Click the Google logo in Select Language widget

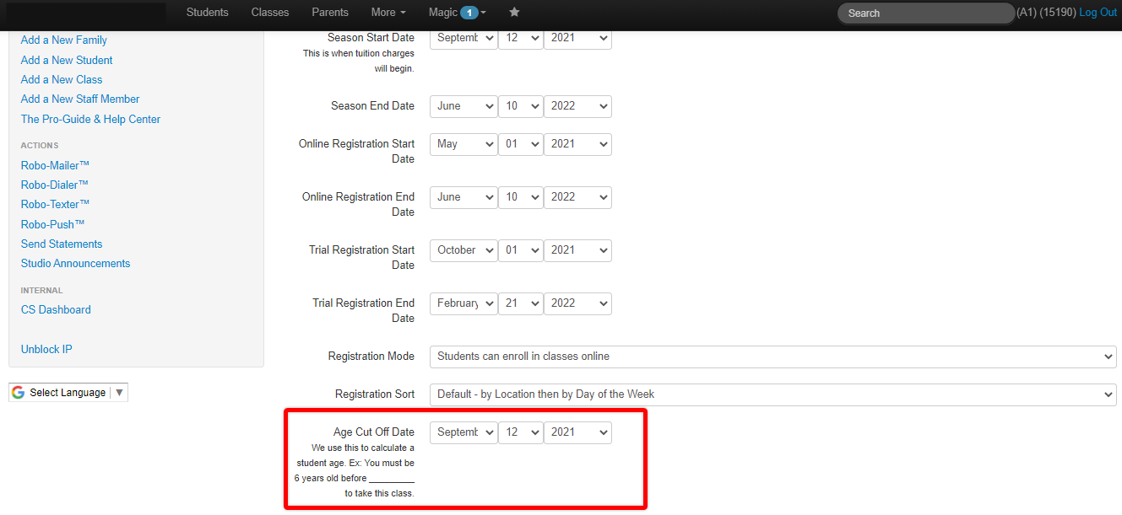tap(18, 393)
